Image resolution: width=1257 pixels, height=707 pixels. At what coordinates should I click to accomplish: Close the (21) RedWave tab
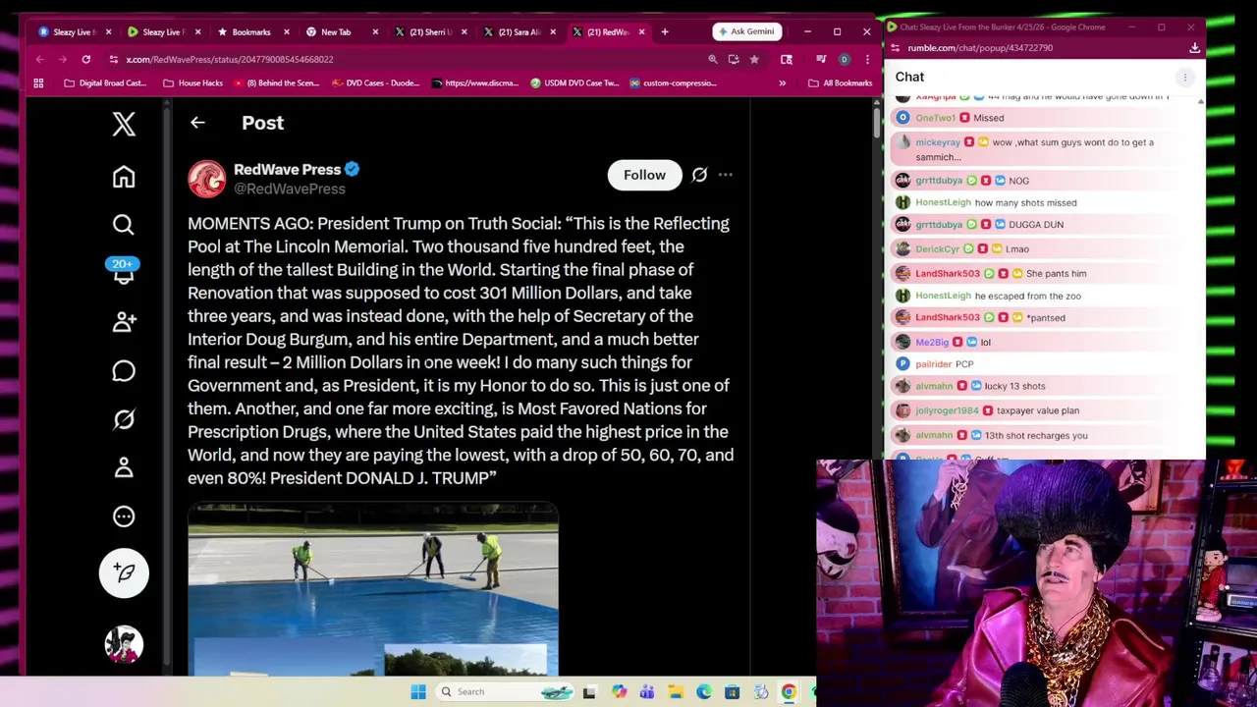point(641,31)
